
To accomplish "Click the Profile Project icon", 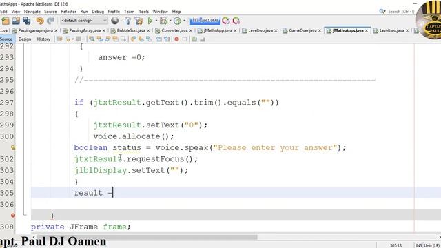I will pyautogui.click(x=177, y=21).
